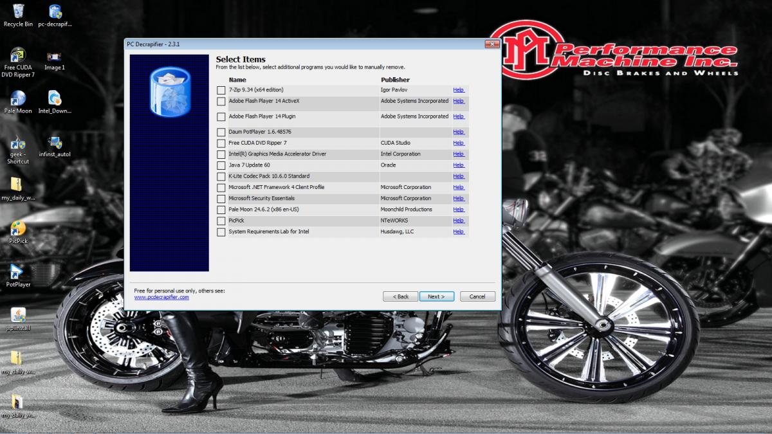Open Help link for Adobe Flash Player 14 Plugin
The height and width of the screenshot is (434, 772).
click(x=458, y=116)
